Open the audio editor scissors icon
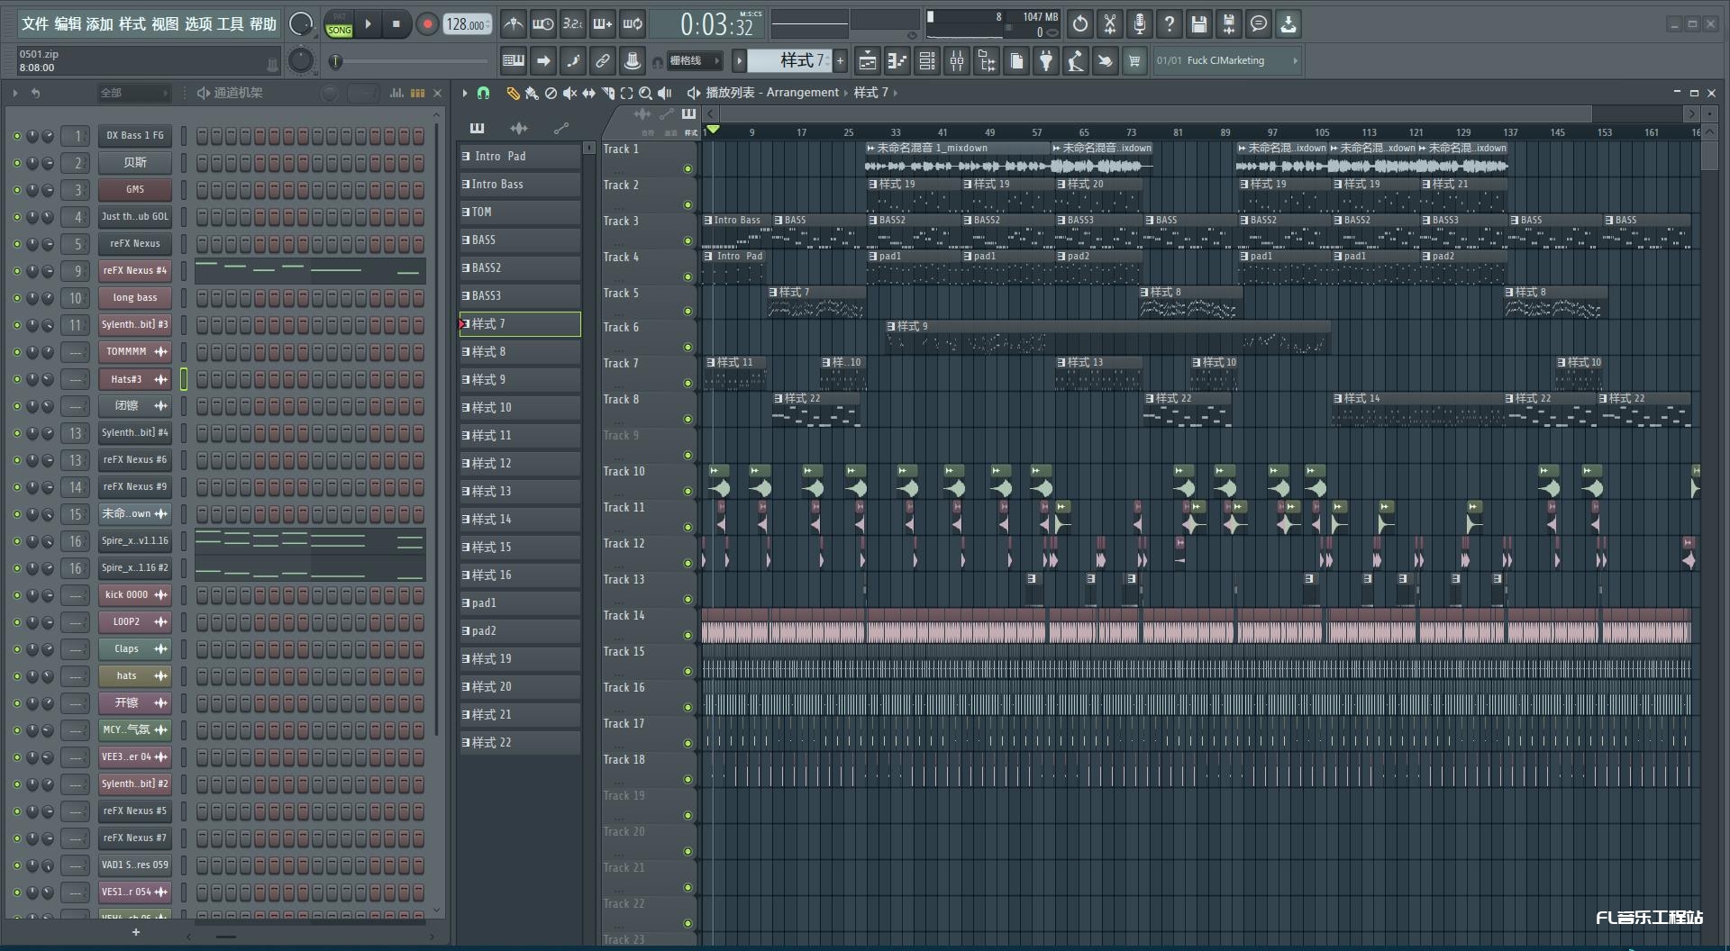Screen dimensions: 1730x951 coord(1110,24)
